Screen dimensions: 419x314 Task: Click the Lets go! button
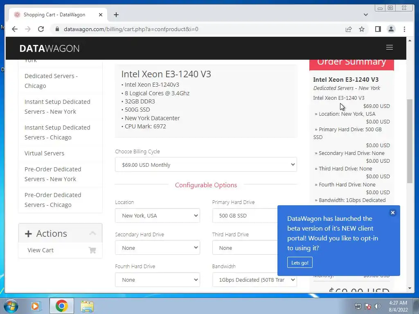coord(300,262)
